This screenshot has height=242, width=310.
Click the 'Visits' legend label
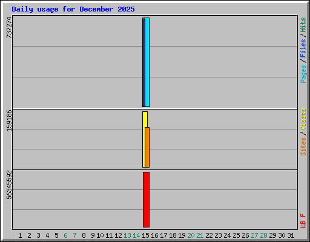[x=303, y=119]
